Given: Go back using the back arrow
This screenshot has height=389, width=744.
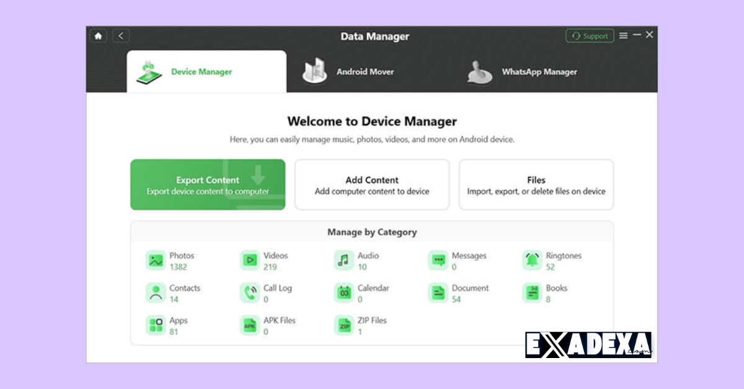Looking at the screenshot, I should click(x=120, y=36).
